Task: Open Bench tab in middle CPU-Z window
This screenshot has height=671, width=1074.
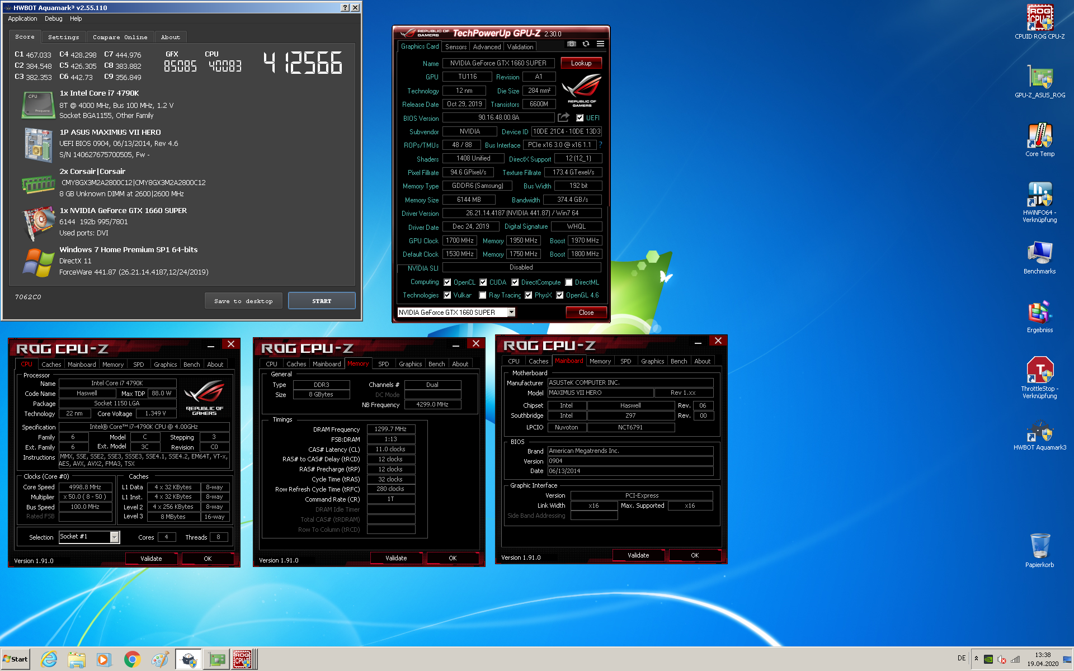Action: pos(436,364)
